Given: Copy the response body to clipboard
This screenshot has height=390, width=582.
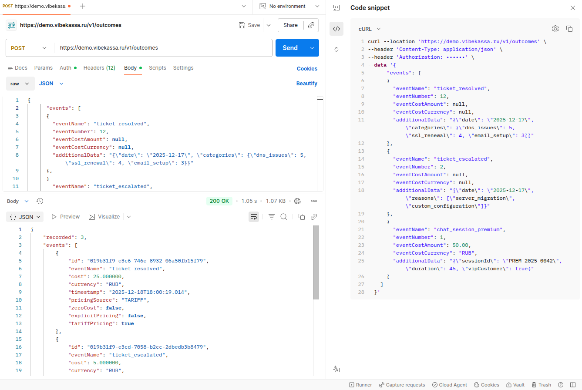Looking at the screenshot, I should tap(301, 217).
